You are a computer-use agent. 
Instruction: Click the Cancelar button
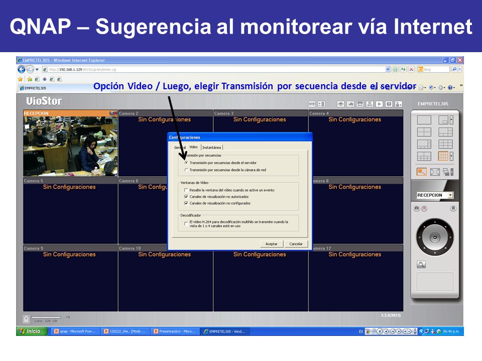pyautogui.click(x=296, y=244)
